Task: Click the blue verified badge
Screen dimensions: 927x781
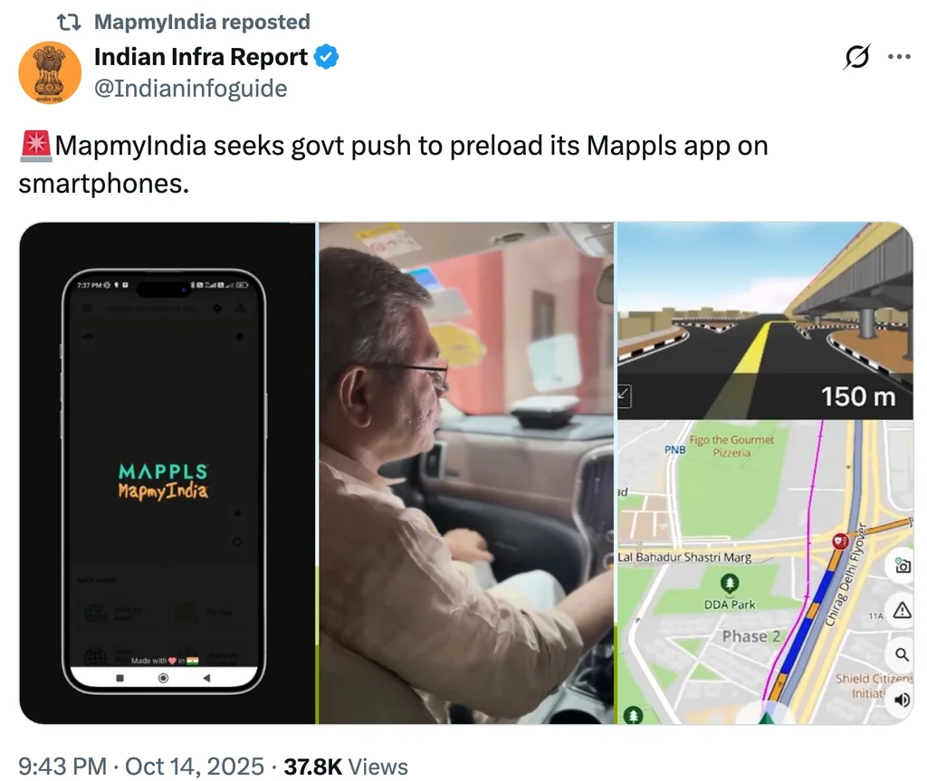Action: (326, 57)
